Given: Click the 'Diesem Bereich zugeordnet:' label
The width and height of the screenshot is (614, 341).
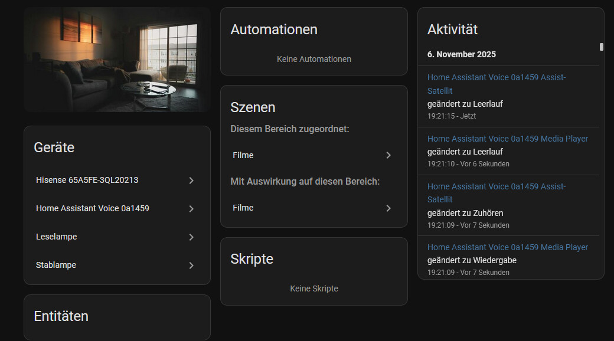Looking at the screenshot, I should point(289,129).
